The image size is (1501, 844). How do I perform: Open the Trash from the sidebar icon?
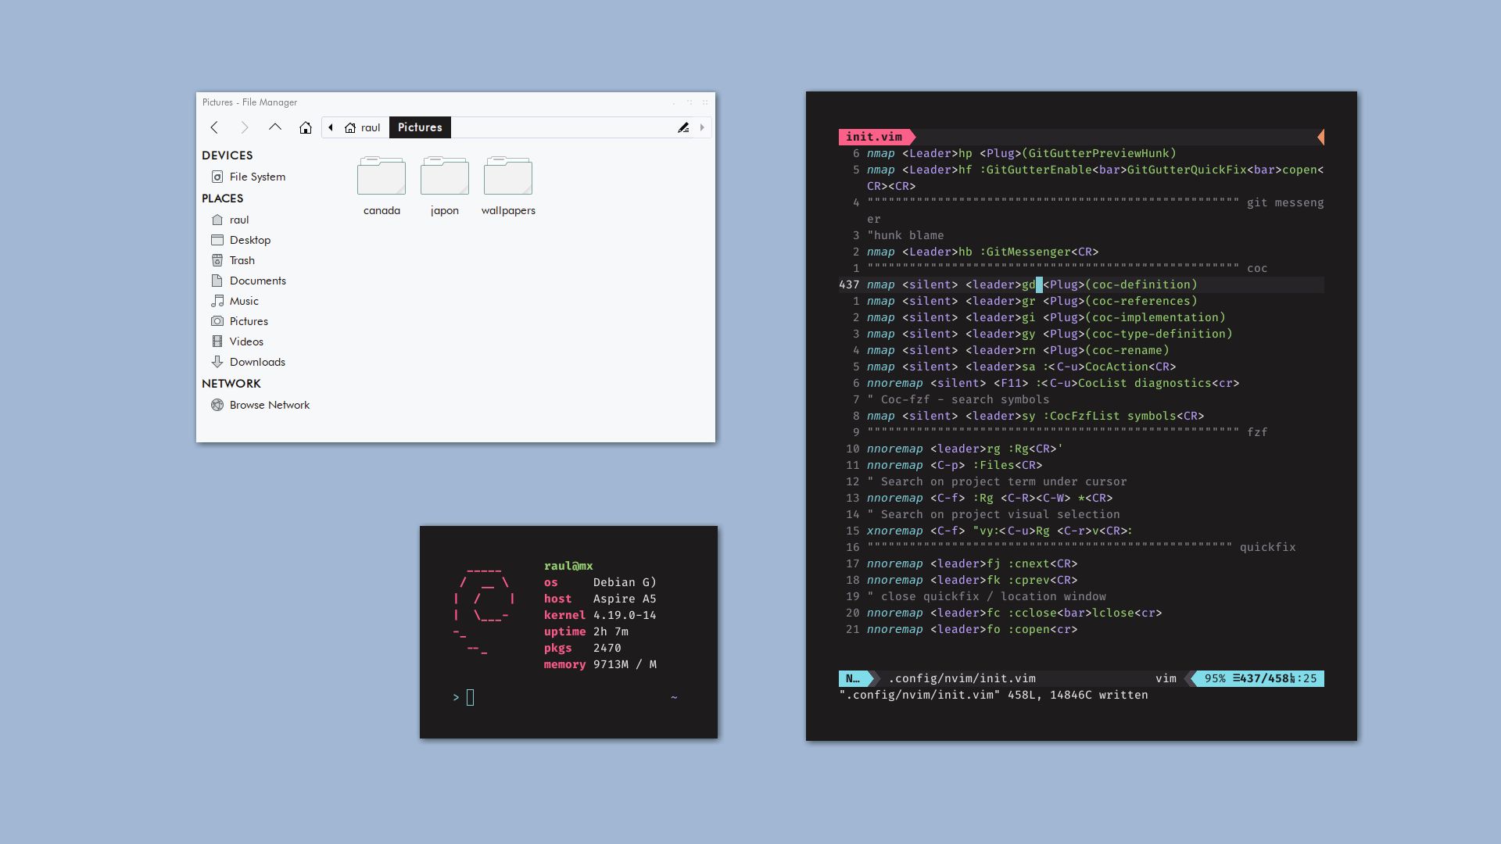(218, 260)
